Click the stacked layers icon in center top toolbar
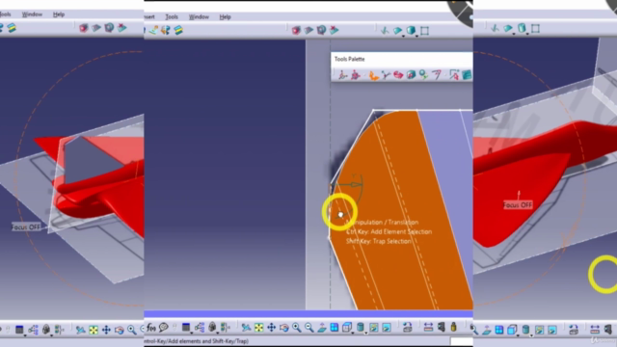This screenshot has height=347, width=617. click(x=178, y=30)
